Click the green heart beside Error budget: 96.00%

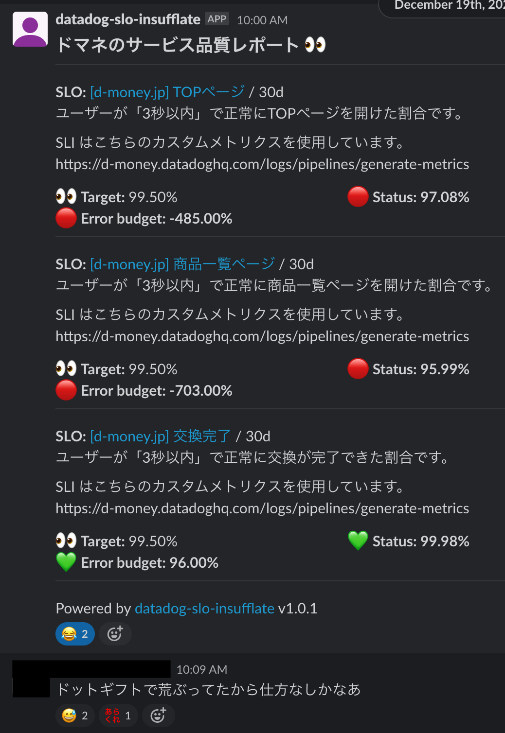pos(66,562)
